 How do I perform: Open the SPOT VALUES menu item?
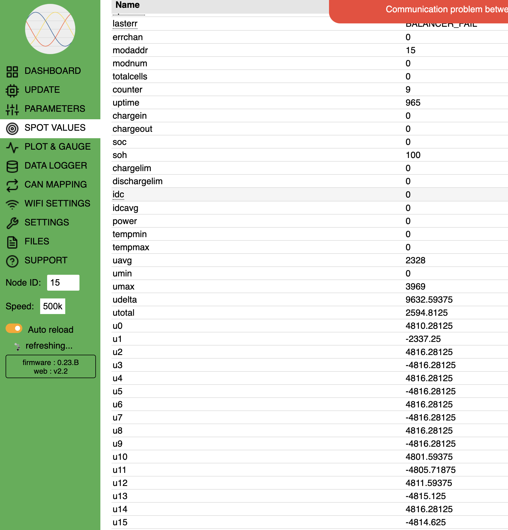[55, 128]
